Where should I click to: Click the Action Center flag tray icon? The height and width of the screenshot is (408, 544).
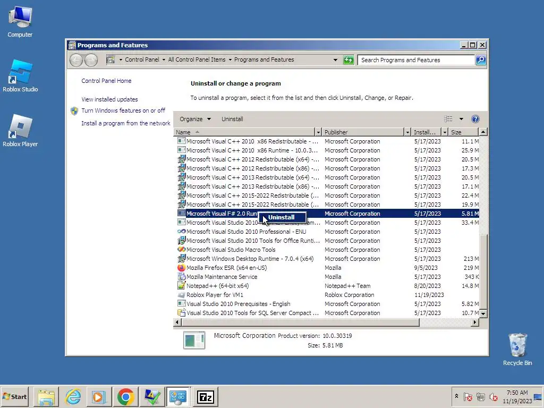[x=468, y=397]
